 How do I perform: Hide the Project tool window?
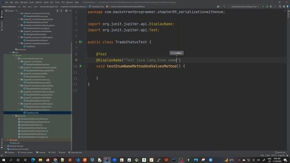[70, 11]
